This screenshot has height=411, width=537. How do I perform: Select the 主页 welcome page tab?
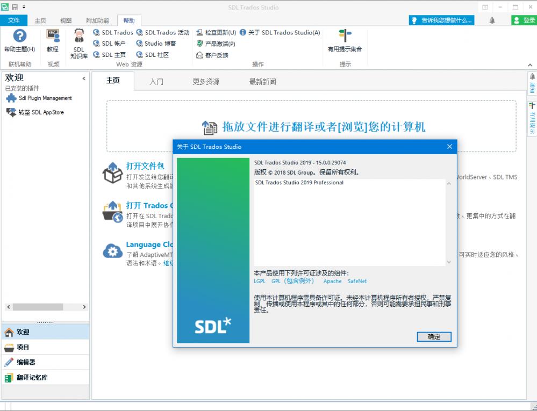pos(113,81)
